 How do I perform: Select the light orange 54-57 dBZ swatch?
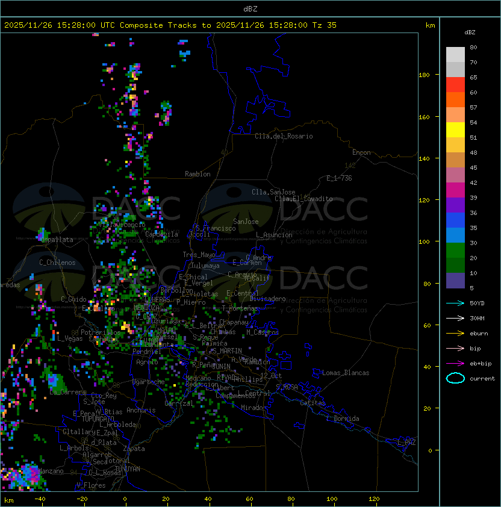pyautogui.click(x=455, y=115)
